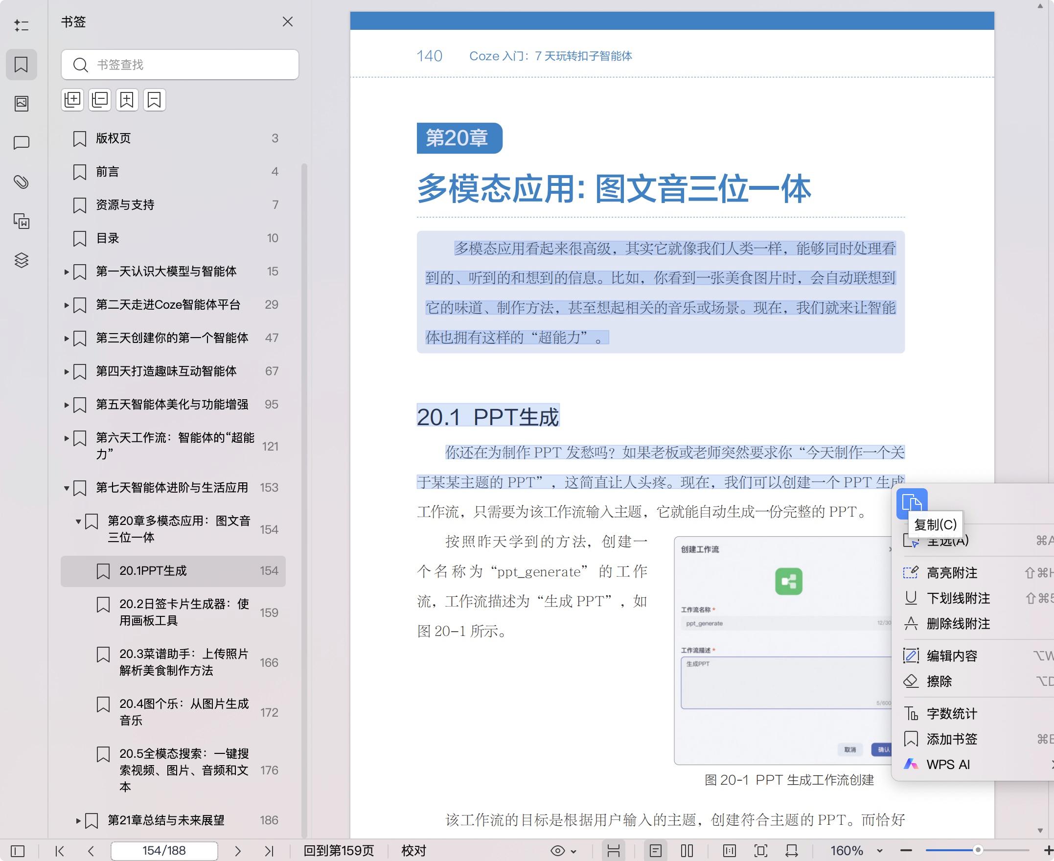
Task: Select single page view icon
Action: [656, 851]
